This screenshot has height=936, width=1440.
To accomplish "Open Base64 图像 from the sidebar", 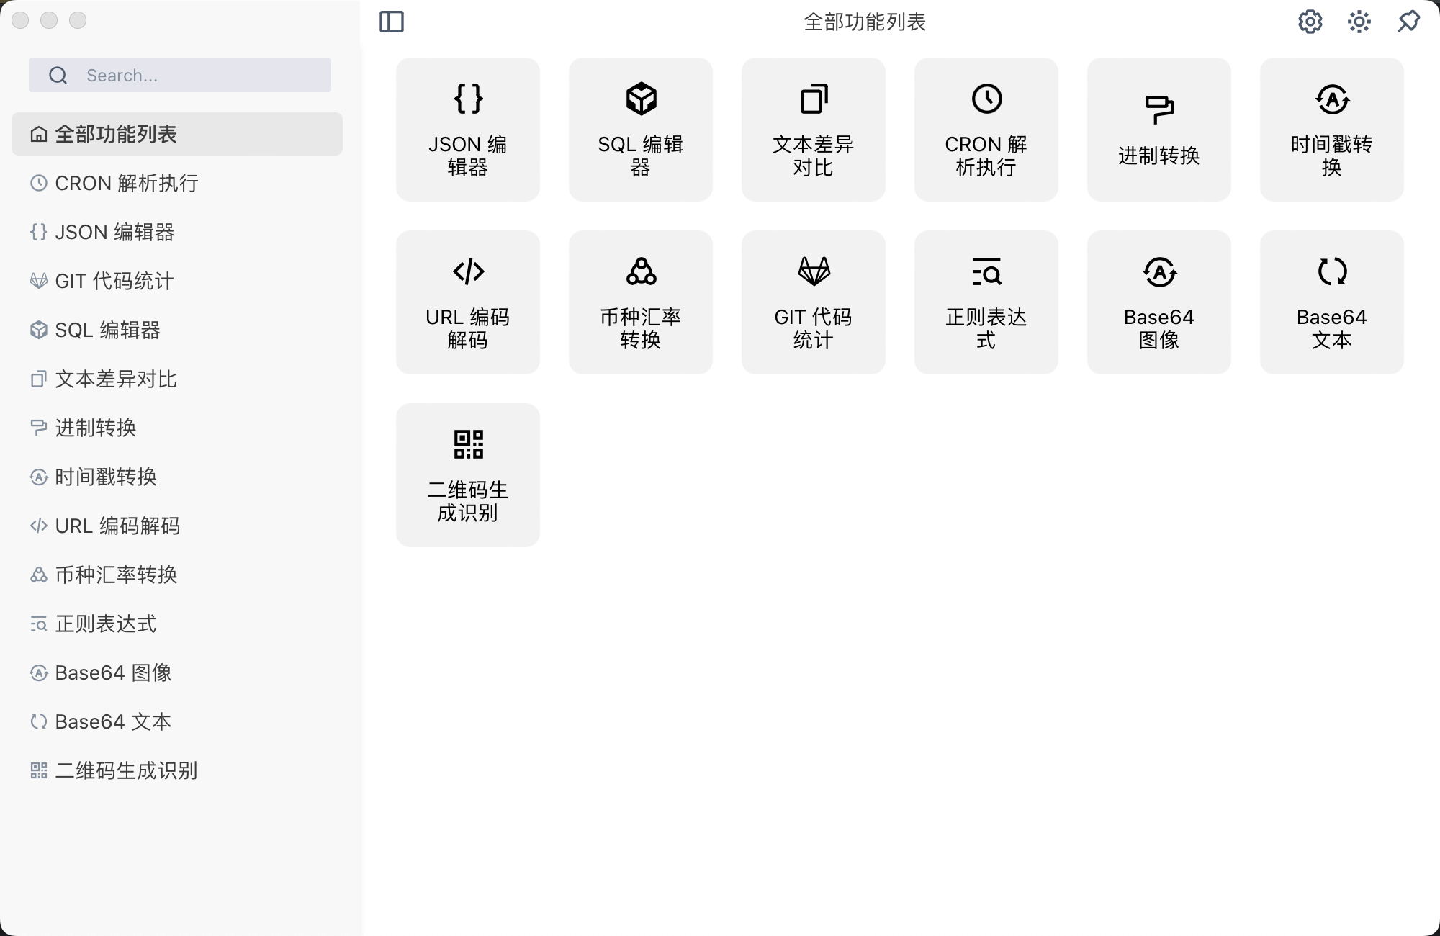I will pos(113,672).
